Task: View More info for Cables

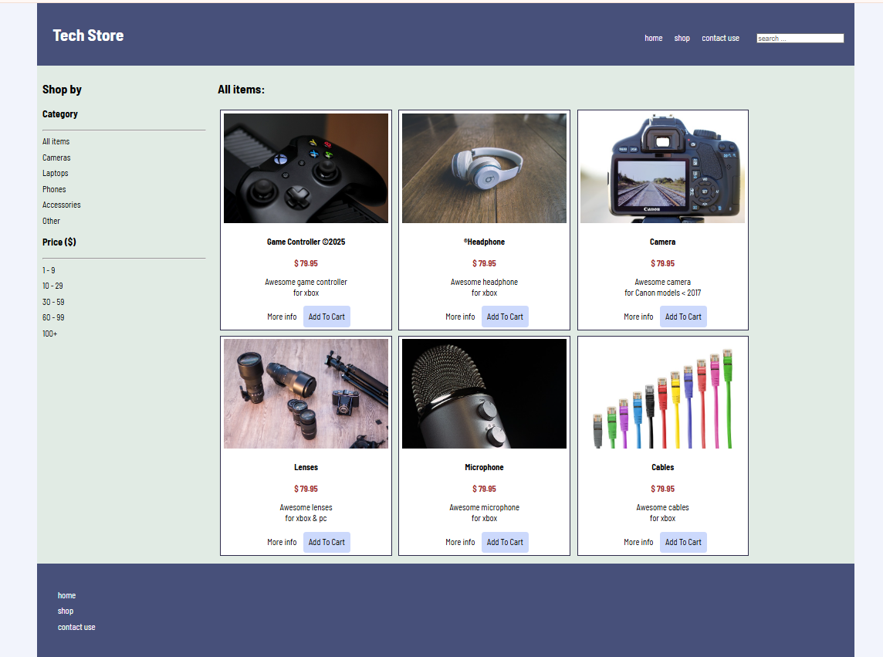Action: pos(638,542)
